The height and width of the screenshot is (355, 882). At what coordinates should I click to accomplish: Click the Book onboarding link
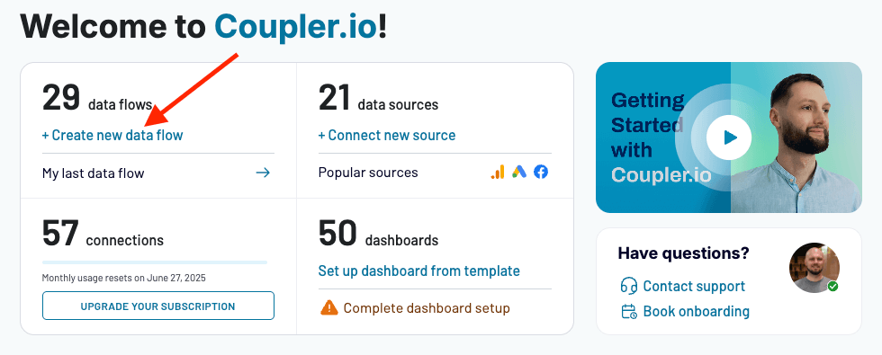pos(697,311)
